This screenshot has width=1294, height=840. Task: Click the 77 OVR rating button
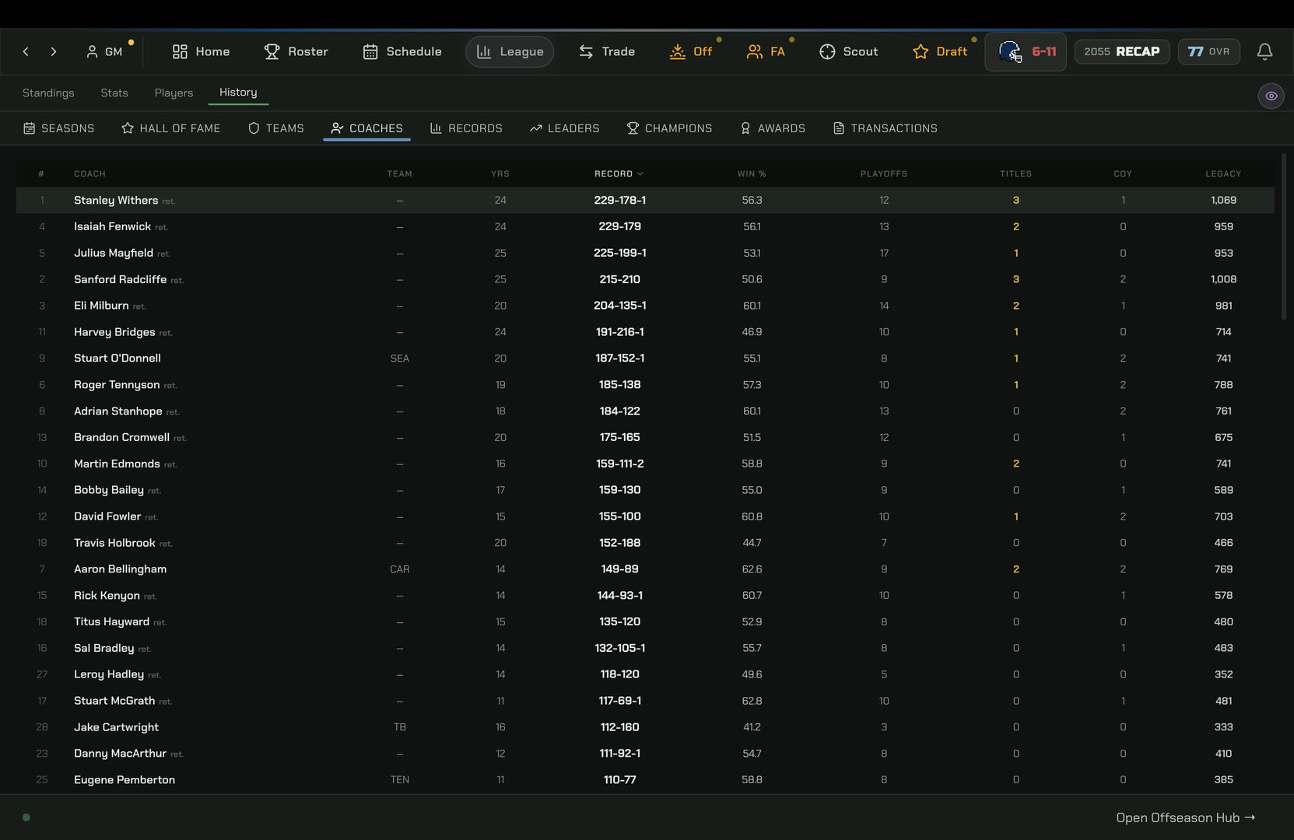1208,51
